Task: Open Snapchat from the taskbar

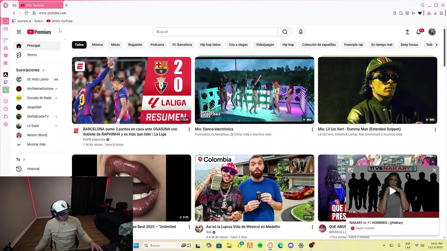Action: pos(240,245)
